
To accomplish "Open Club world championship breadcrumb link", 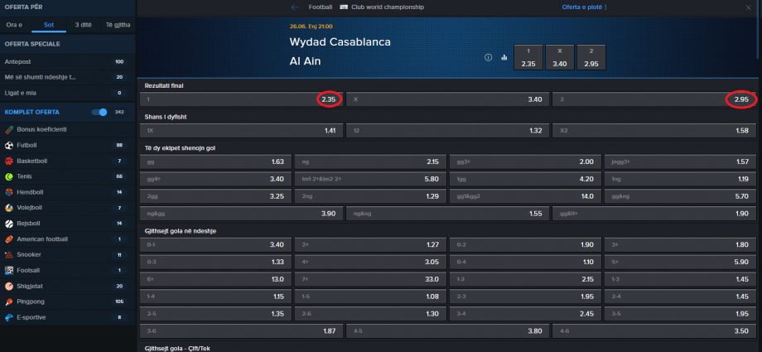I will 388,7.
